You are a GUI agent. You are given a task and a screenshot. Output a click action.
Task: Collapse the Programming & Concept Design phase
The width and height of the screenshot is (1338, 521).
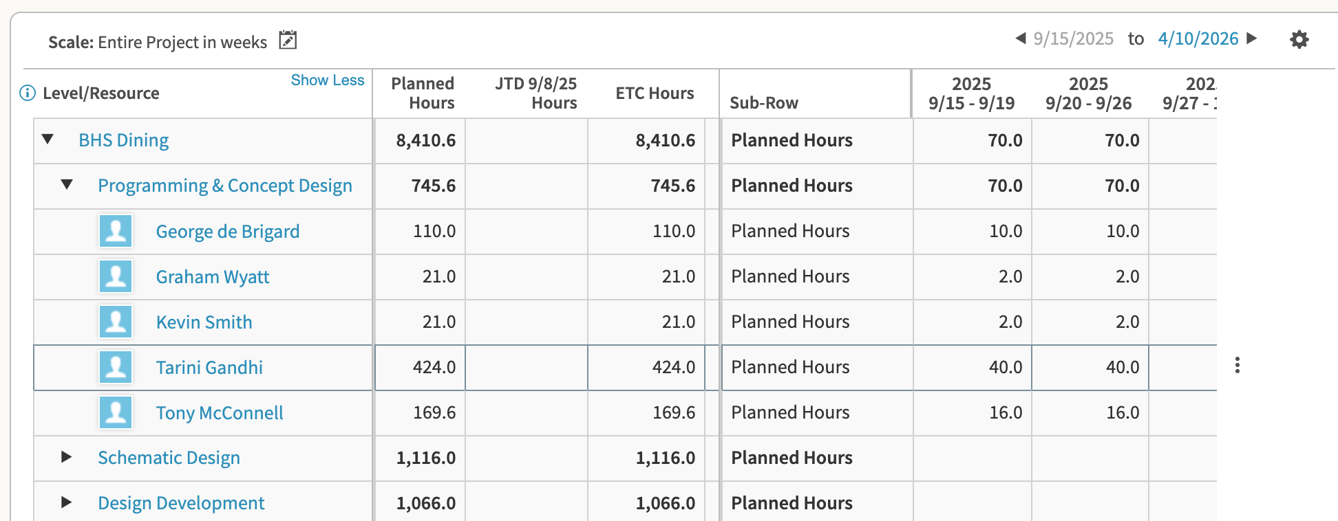click(x=67, y=185)
